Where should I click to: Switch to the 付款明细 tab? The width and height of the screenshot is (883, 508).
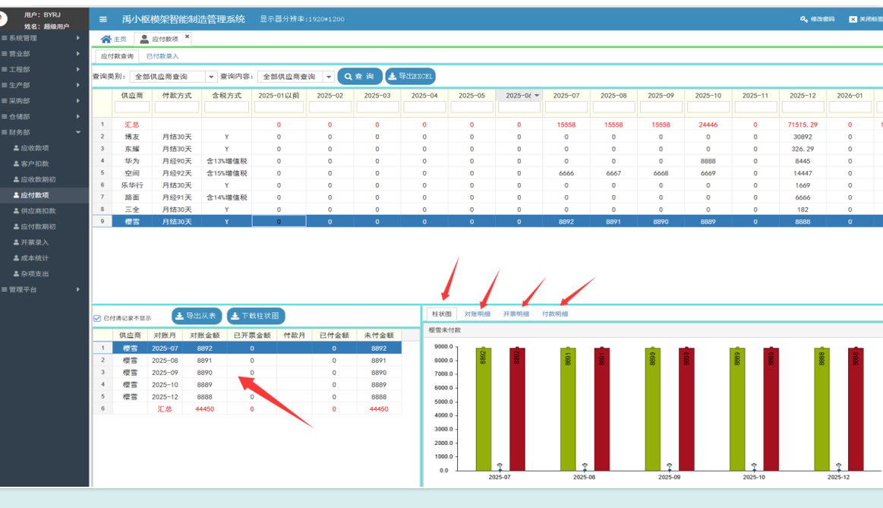click(555, 314)
